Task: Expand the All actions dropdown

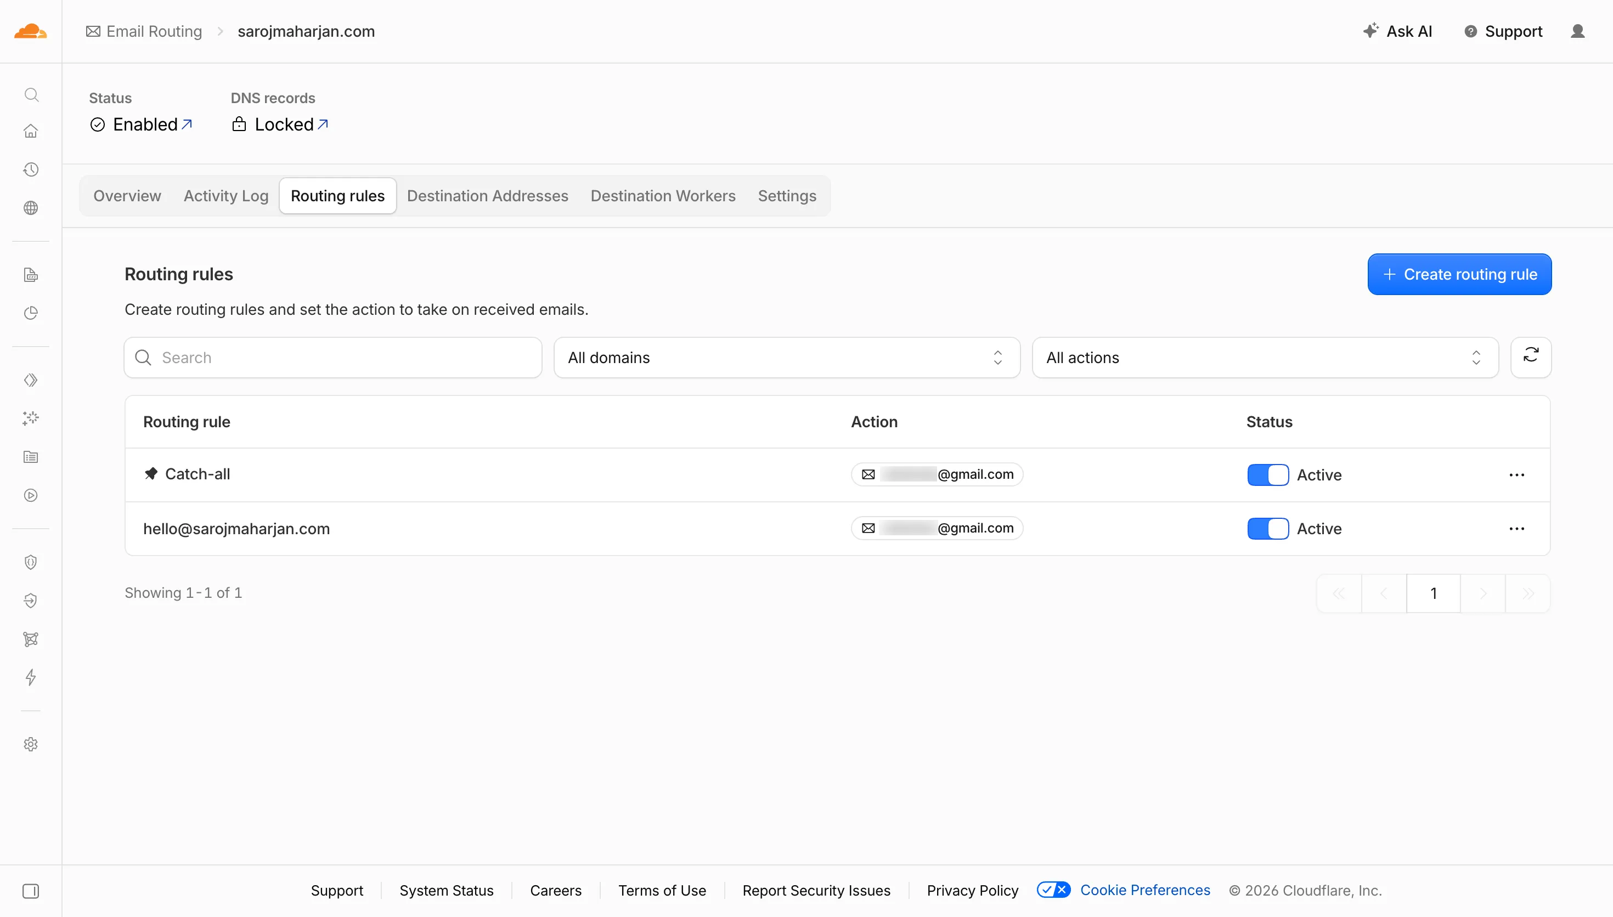Action: point(1265,357)
